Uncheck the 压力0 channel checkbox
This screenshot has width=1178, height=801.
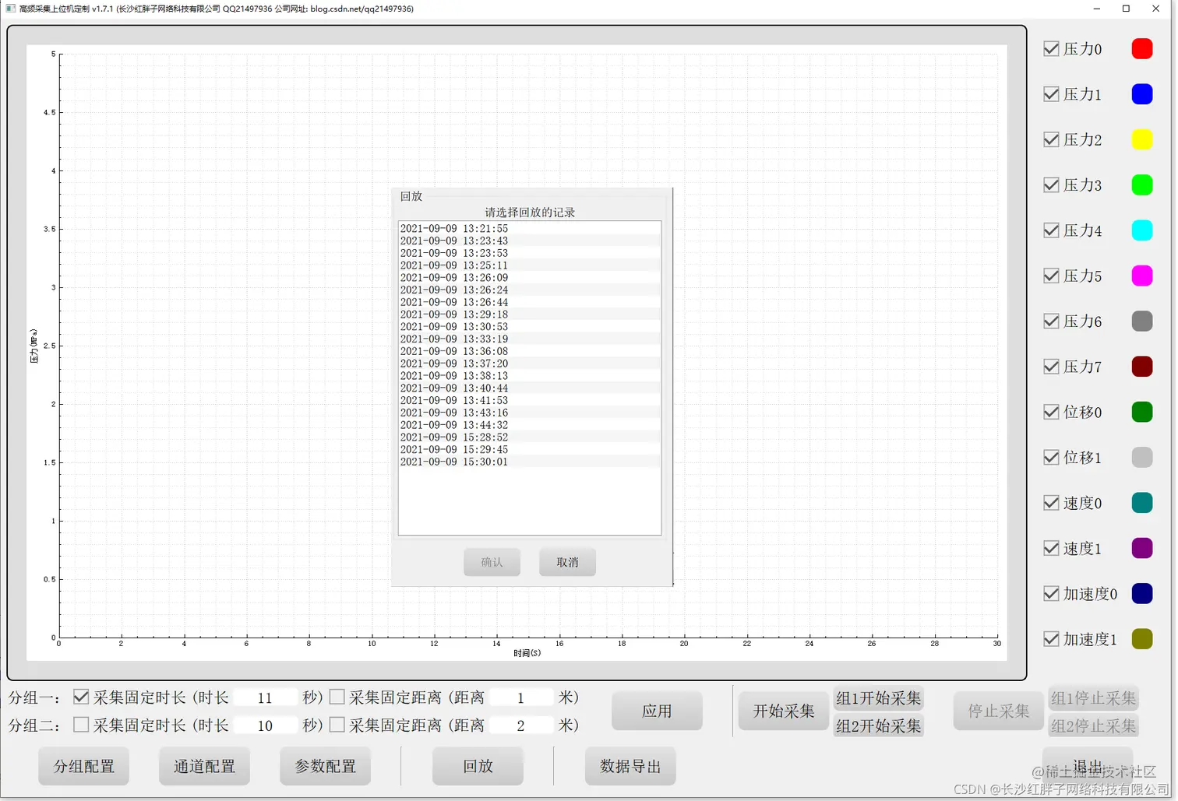(1051, 49)
